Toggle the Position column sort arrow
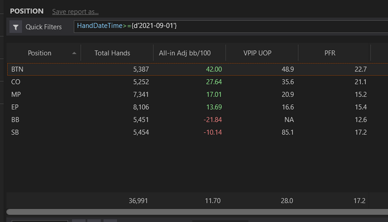The height and width of the screenshot is (222, 388). (74, 53)
